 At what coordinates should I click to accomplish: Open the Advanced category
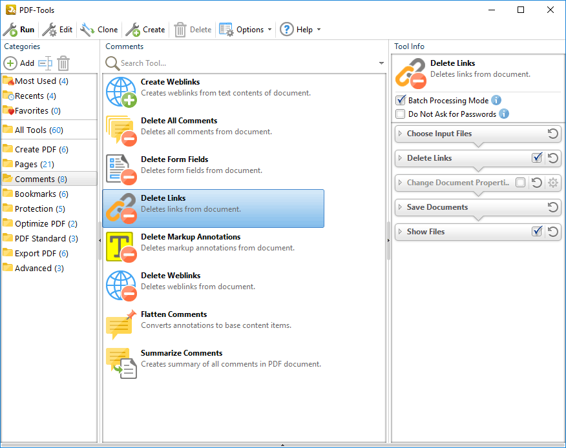(49, 268)
